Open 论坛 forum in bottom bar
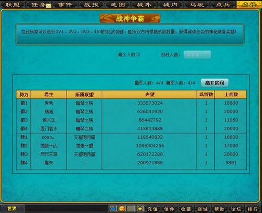The image size is (262, 213). [236, 209]
